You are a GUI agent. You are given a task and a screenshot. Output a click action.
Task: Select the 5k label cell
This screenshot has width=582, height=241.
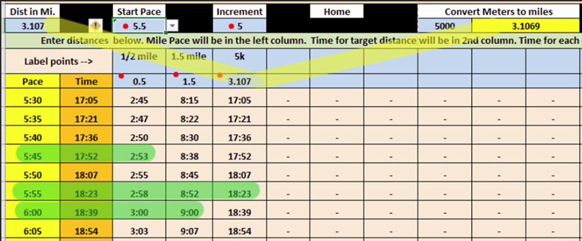click(239, 61)
